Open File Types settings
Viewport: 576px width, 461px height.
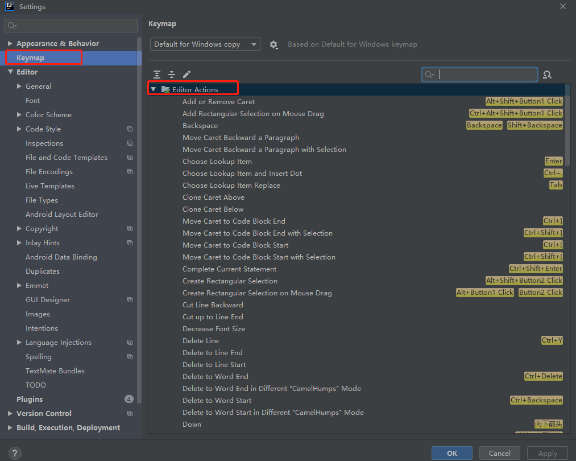point(42,200)
